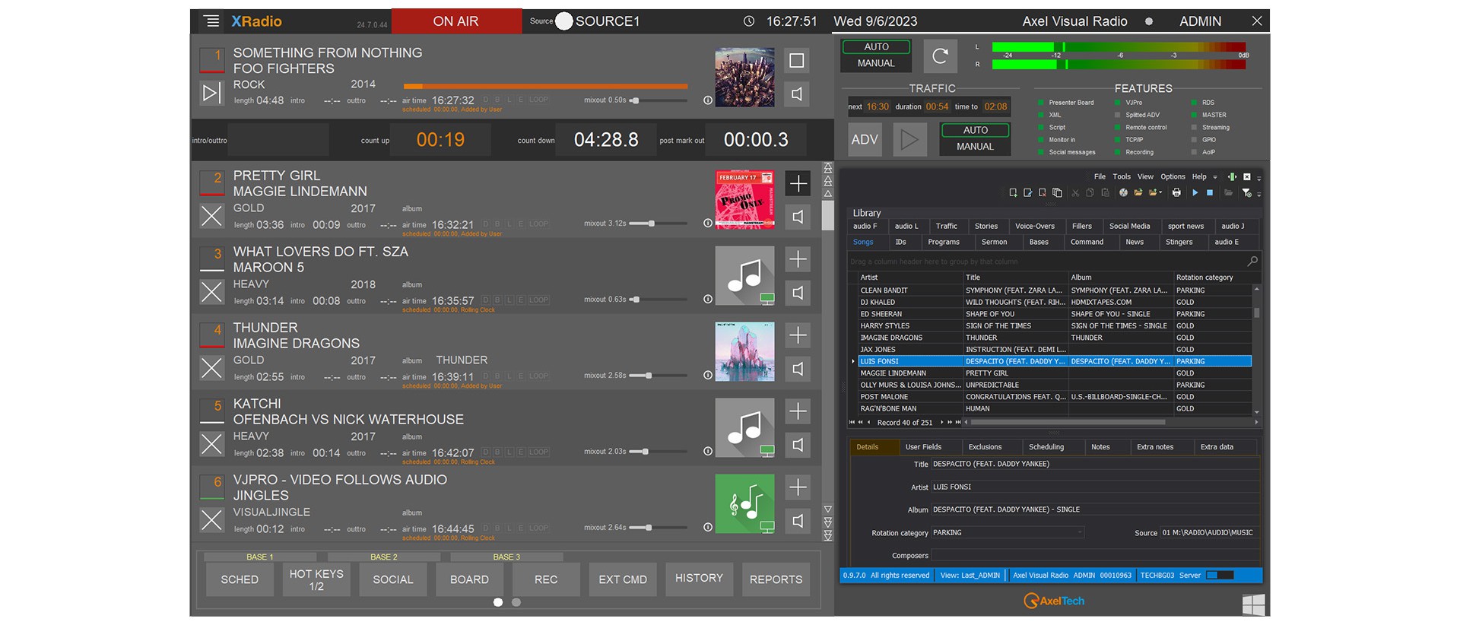This screenshot has width=1460, height=625.
Task: Toggle the Source switch next to SOURCE1
Action: (564, 21)
